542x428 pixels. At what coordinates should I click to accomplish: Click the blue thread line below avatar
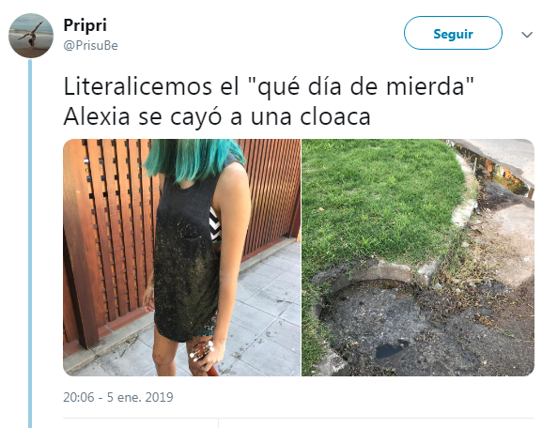click(30, 243)
